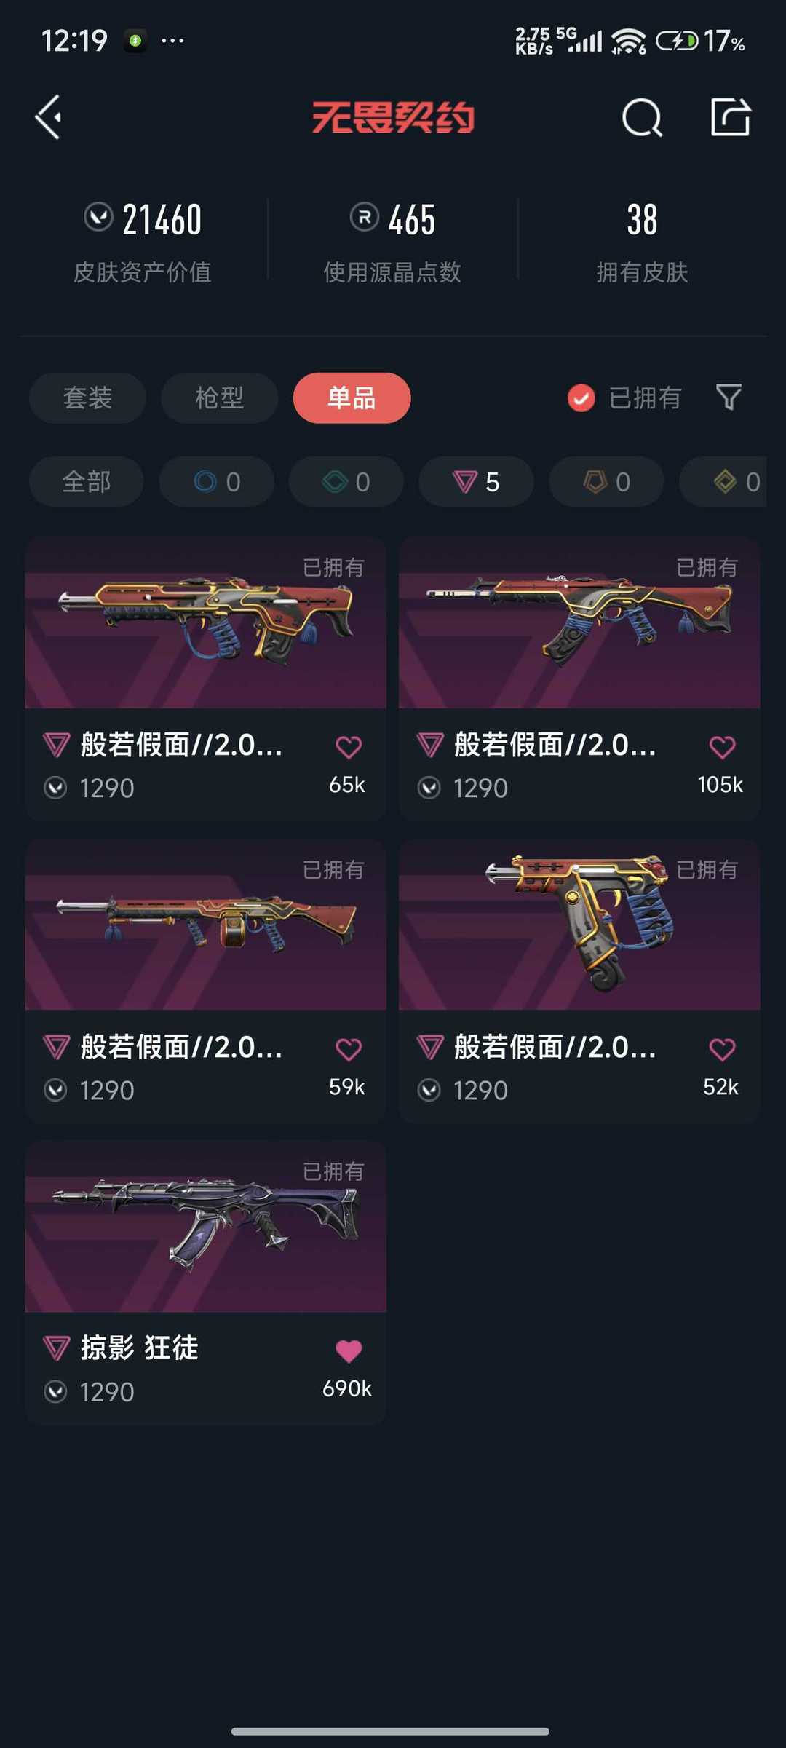Screen dimensions: 786x1748
Task: Filter by blue circle tier chip
Action: coord(216,481)
